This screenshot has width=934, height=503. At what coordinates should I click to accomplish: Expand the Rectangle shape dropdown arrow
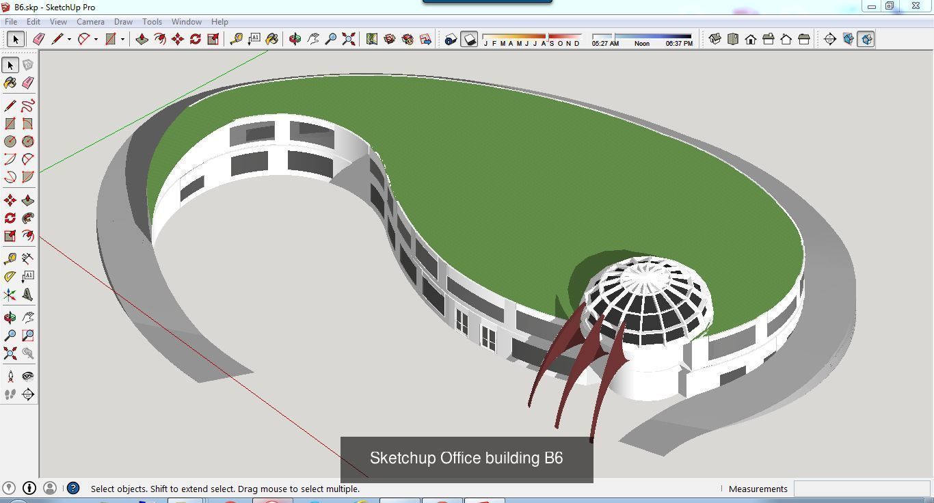pos(122,39)
